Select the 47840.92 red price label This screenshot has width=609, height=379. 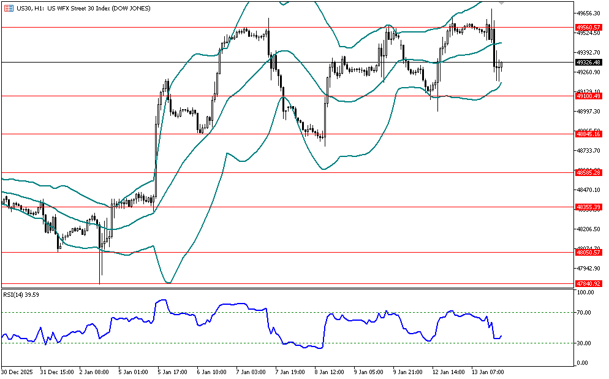point(589,284)
